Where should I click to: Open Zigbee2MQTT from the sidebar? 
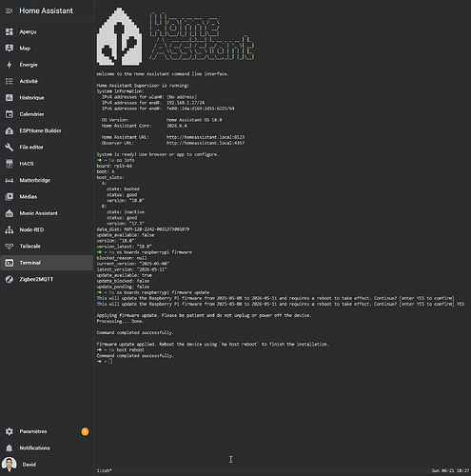pyautogui.click(x=47, y=279)
